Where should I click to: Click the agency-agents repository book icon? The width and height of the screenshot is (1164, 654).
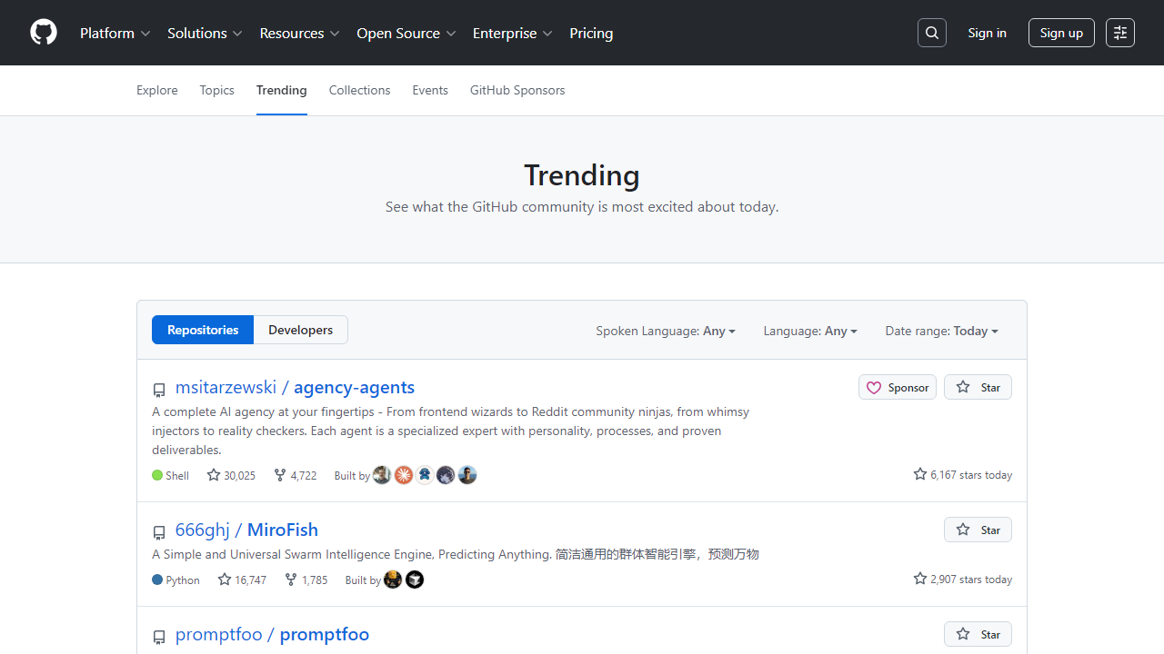(159, 391)
